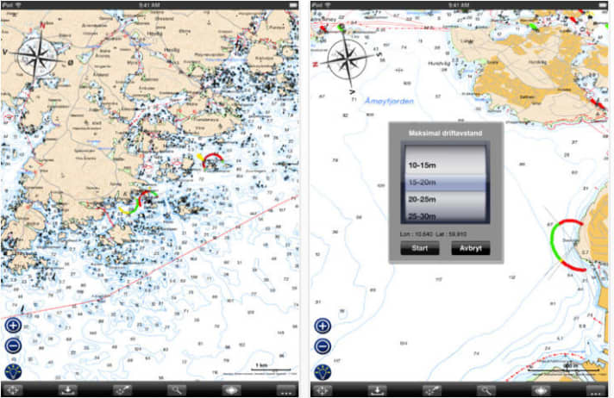
Task: Tap Avbryt to cancel the dialog
Action: pyautogui.click(x=471, y=248)
